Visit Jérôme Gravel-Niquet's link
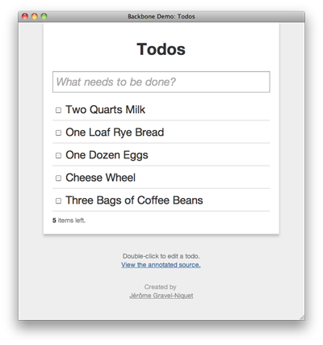 [x=161, y=296]
